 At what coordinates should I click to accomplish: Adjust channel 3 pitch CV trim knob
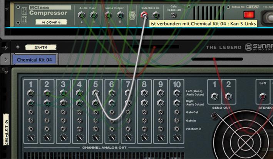tap(63, 137)
